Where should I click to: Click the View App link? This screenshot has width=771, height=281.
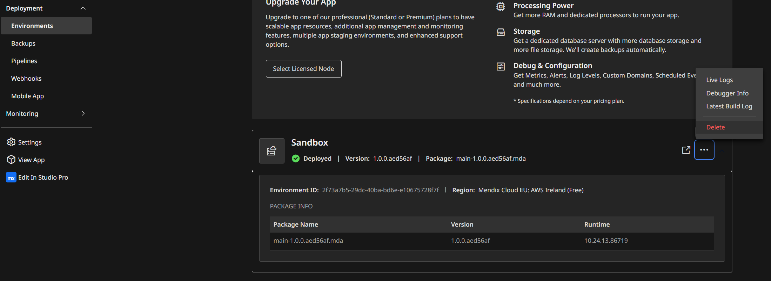(x=31, y=160)
